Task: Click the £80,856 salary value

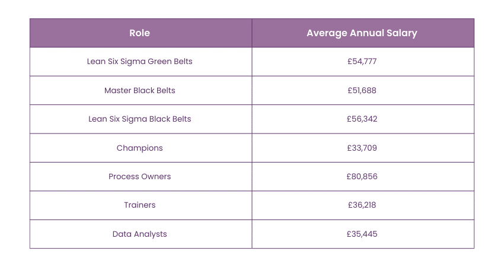Action: point(362,176)
